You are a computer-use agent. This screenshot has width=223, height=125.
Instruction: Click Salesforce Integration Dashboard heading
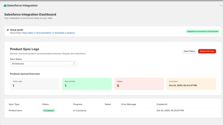[30, 14]
